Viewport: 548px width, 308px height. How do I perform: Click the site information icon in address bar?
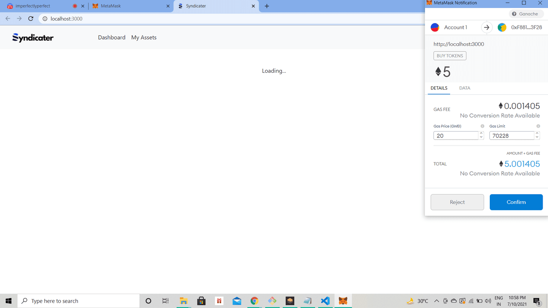pyautogui.click(x=45, y=19)
